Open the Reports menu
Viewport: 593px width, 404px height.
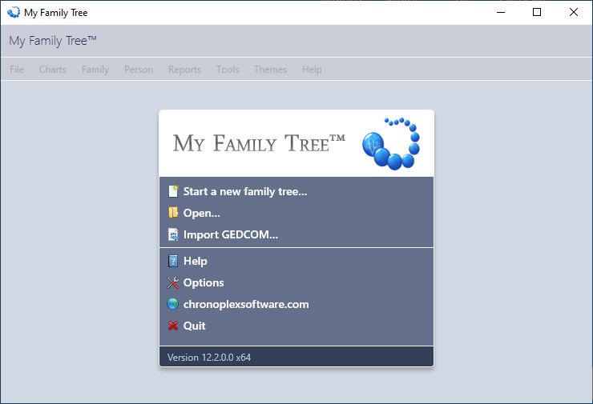[x=184, y=70]
